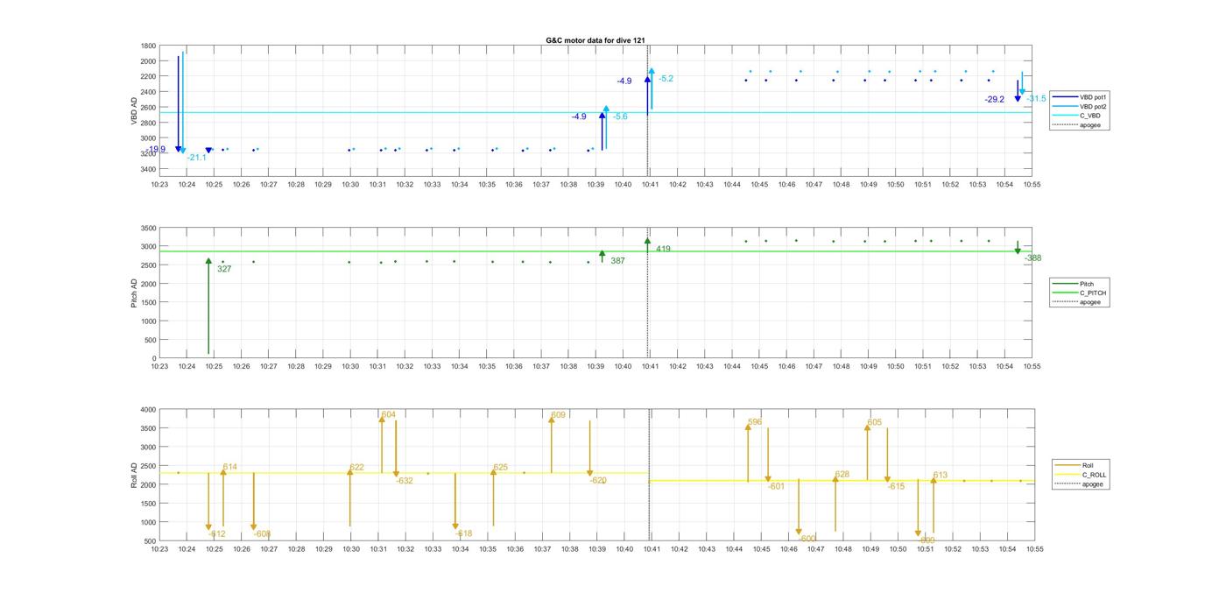This screenshot has height=607, width=1226.
Task: Click the -5.2 VBD data label
Action: pos(666,79)
